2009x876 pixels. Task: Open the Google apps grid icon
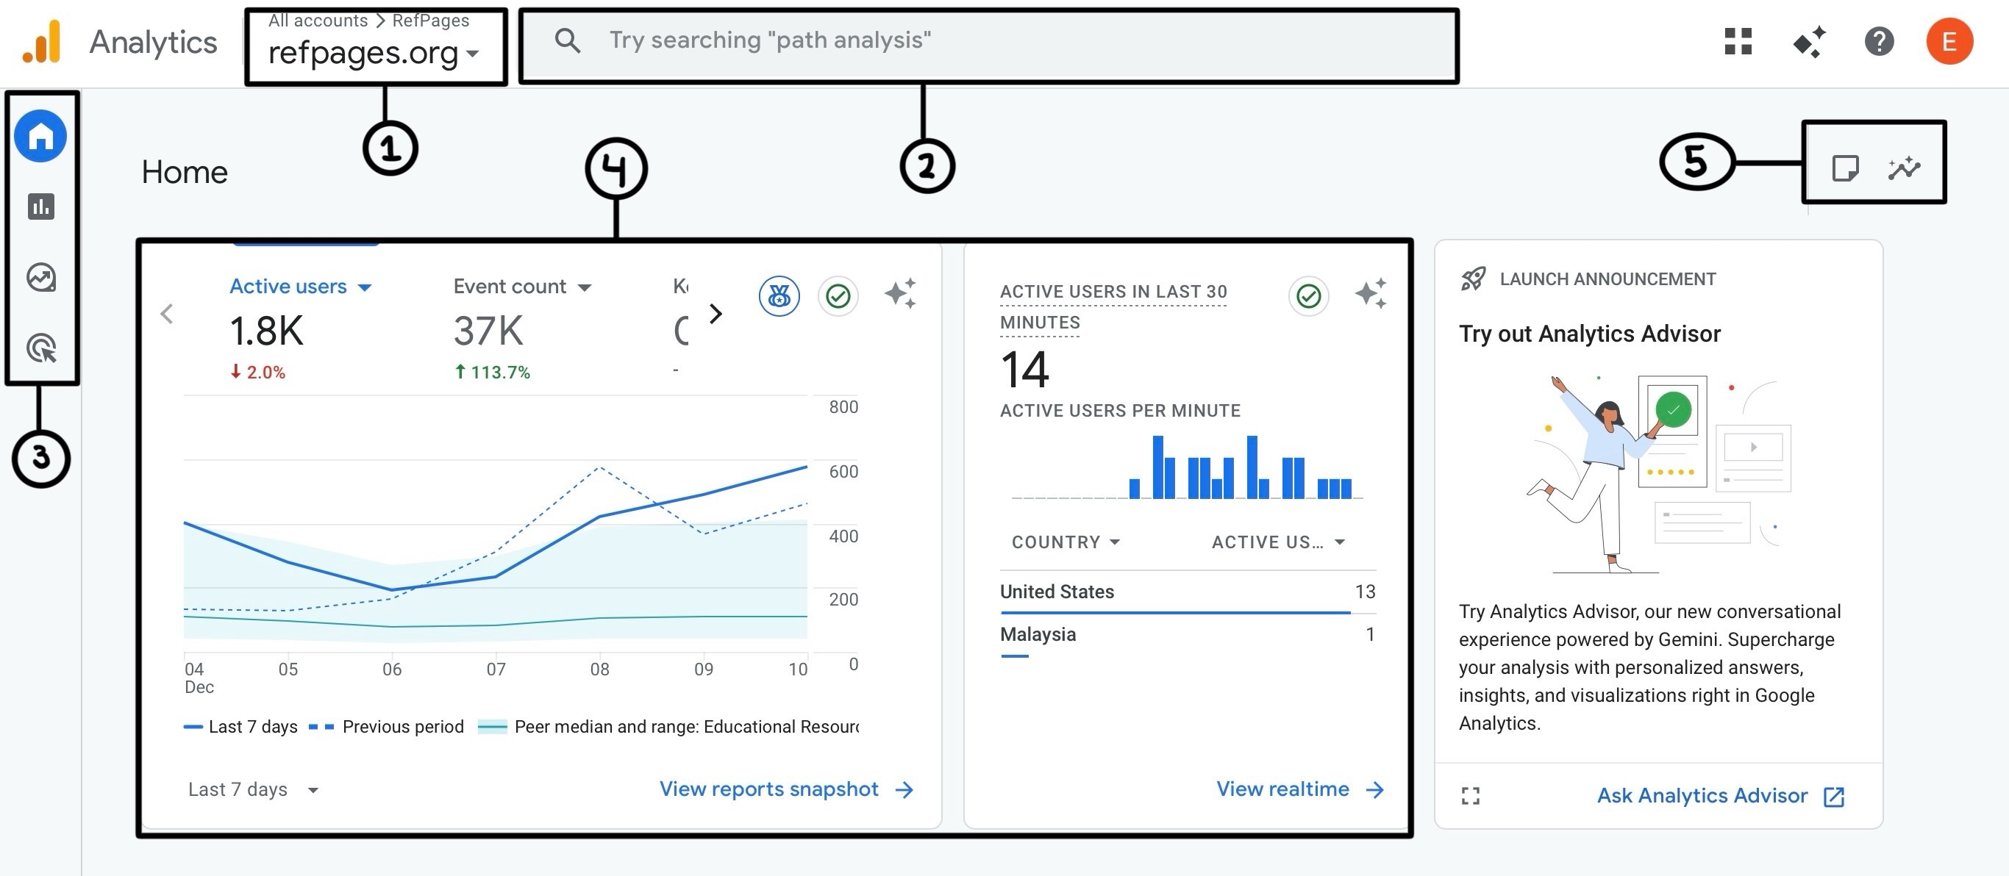tap(1738, 41)
